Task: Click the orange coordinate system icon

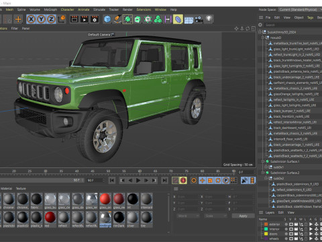Action: (x=62, y=19)
